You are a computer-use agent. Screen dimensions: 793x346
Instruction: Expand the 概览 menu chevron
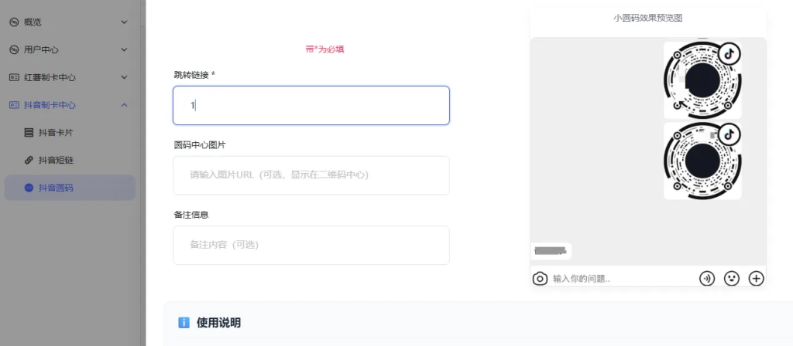tap(125, 22)
